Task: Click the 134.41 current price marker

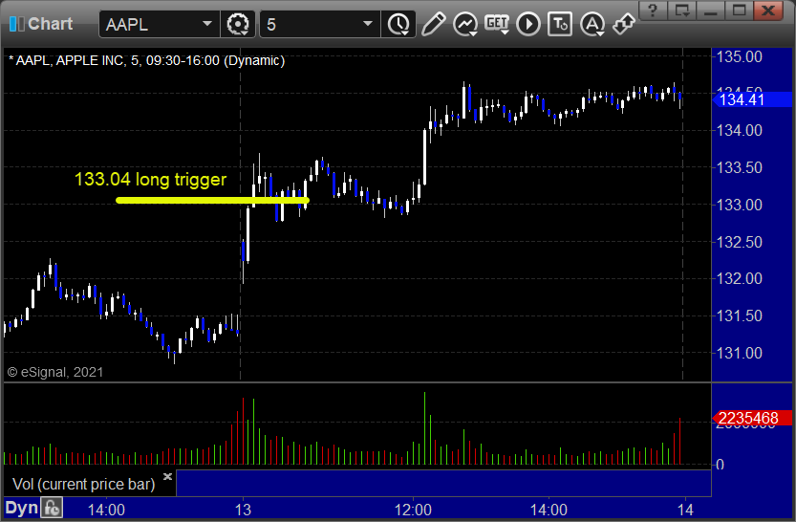Action: [x=752, y=99]
